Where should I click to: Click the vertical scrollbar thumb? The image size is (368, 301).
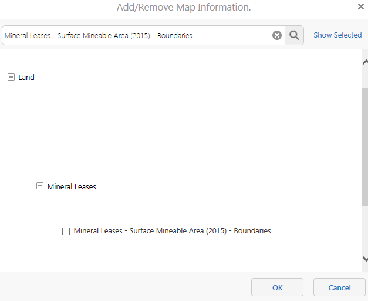(x=365, y=147)
